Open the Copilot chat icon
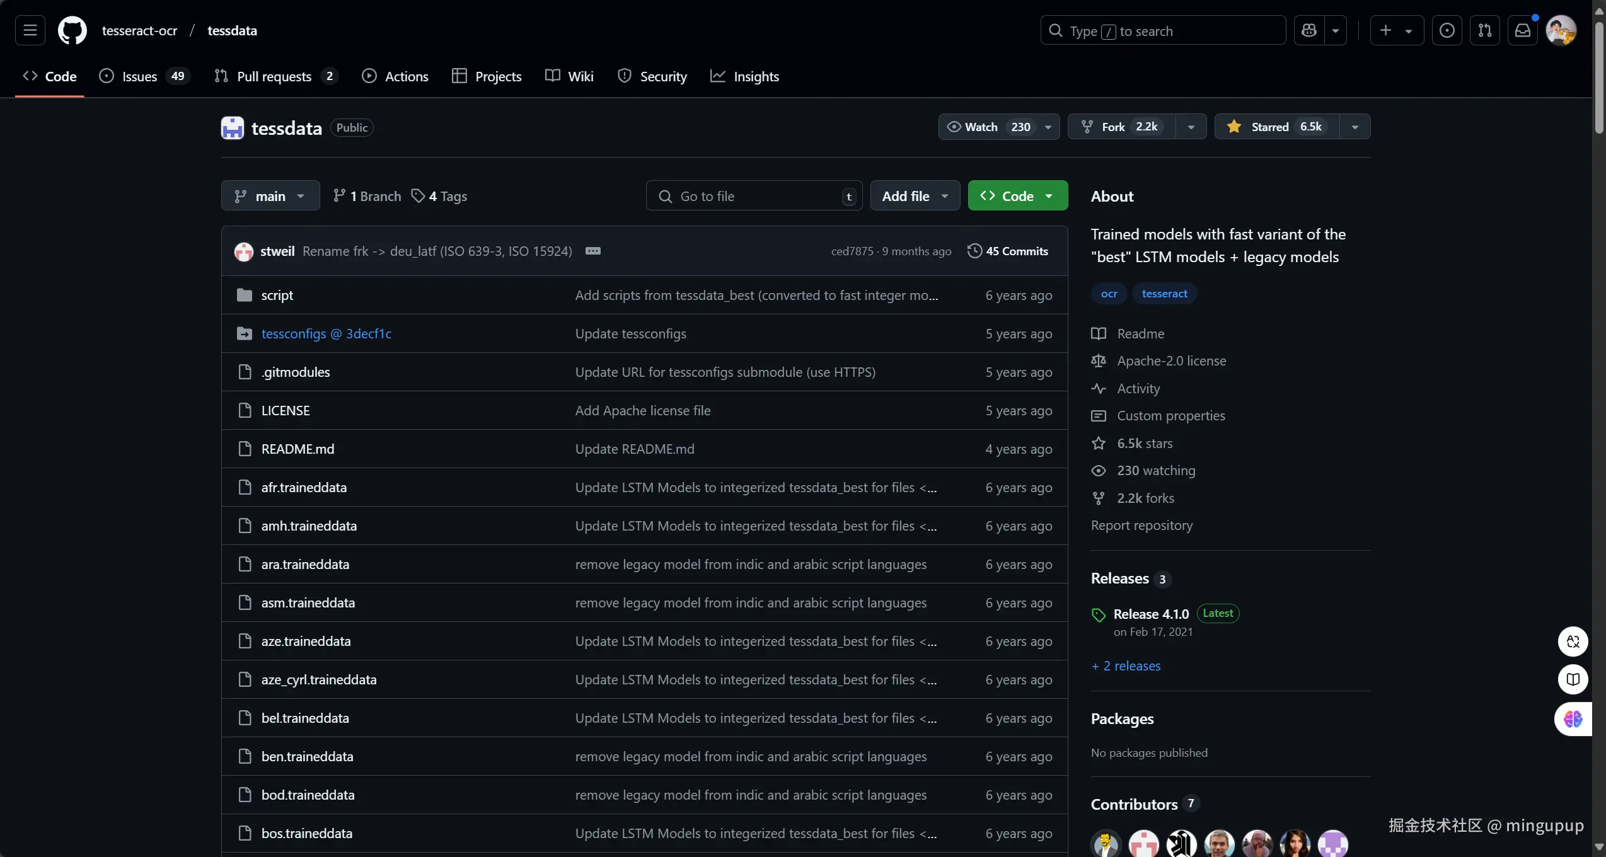1606x857 pixels. 1309,30
